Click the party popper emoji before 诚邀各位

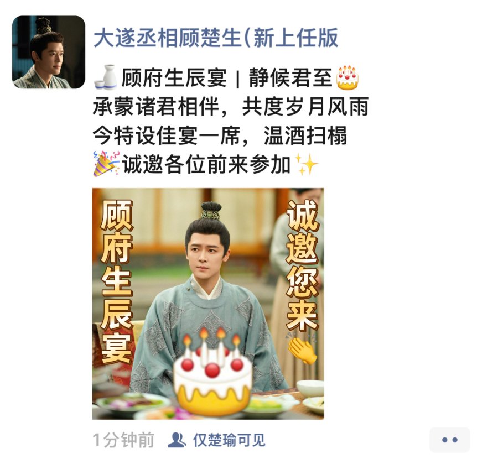[106, 164]
